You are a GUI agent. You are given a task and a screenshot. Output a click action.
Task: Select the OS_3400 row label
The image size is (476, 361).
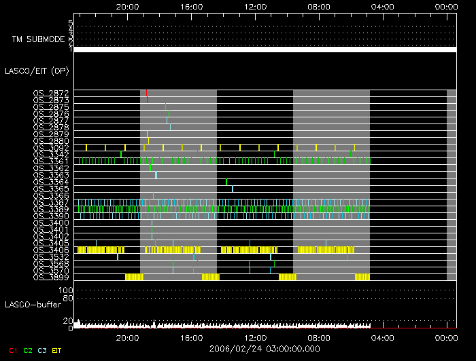pyautogui.click(x=51, y=223)
